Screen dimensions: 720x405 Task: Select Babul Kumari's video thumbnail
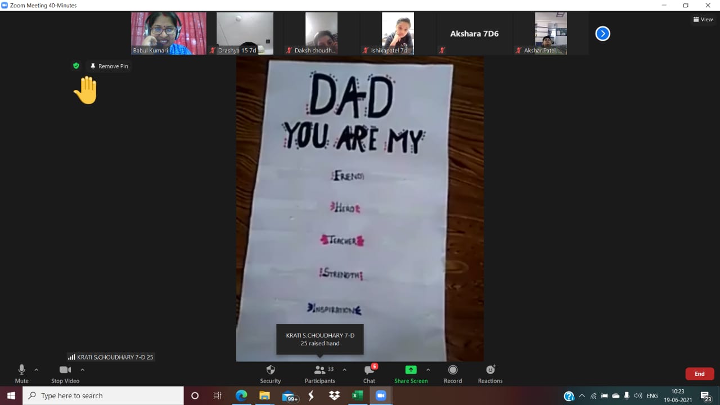pyautogui.click(x=169, y=33)
